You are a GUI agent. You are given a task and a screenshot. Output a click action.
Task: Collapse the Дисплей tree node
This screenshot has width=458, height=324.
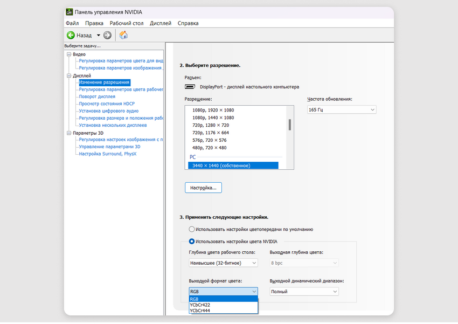click(x=69, y=75)
